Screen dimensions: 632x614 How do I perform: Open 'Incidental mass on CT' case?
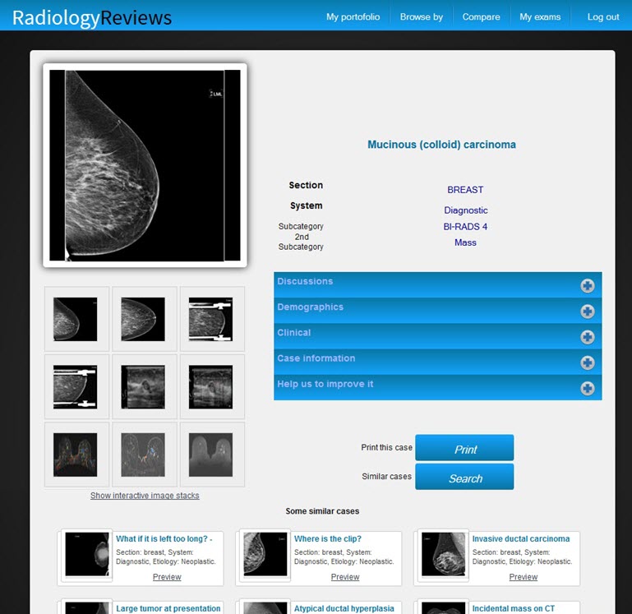513,608
